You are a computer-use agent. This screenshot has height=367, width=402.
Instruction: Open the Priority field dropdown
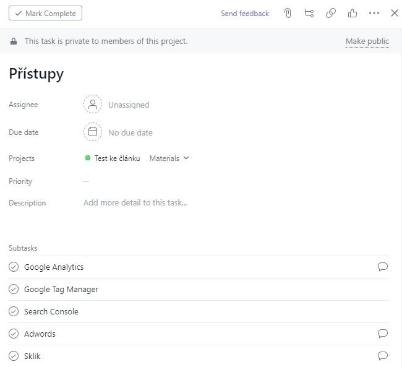[x=86, y=181]
